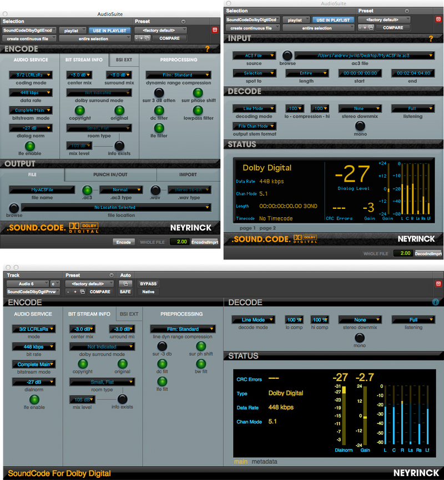
Task: Open the IMPORT output tab
Action: click(188, 174)
